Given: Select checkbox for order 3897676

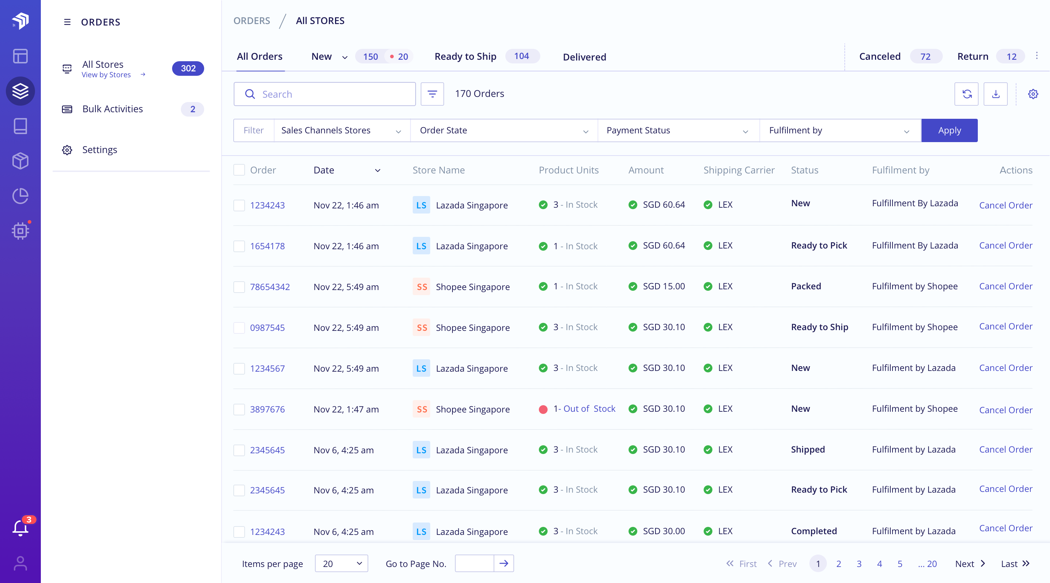Looking at the screenshot, I should pos(239,409).
